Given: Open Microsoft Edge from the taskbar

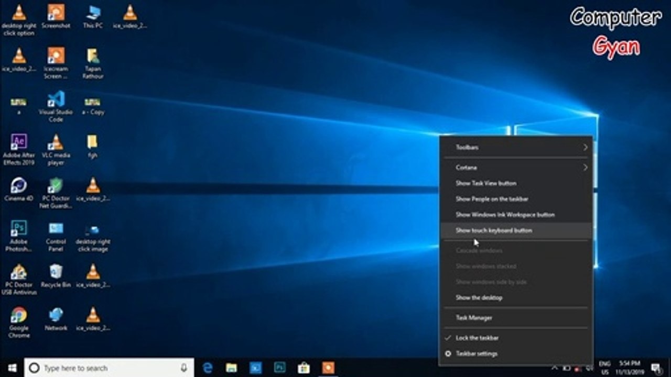Looking at the screenshot, I should click(x=208, y=368).
